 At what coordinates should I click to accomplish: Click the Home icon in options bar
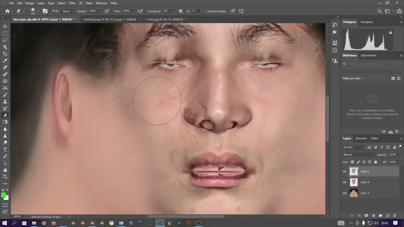(7, 11)
